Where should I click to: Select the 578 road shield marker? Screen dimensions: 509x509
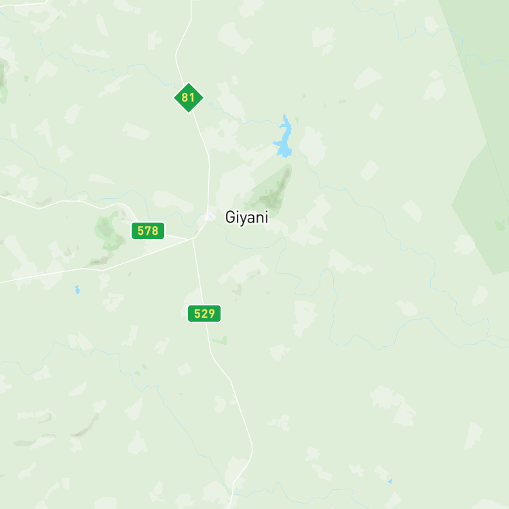pyautogui.click(x=148, y=231)
